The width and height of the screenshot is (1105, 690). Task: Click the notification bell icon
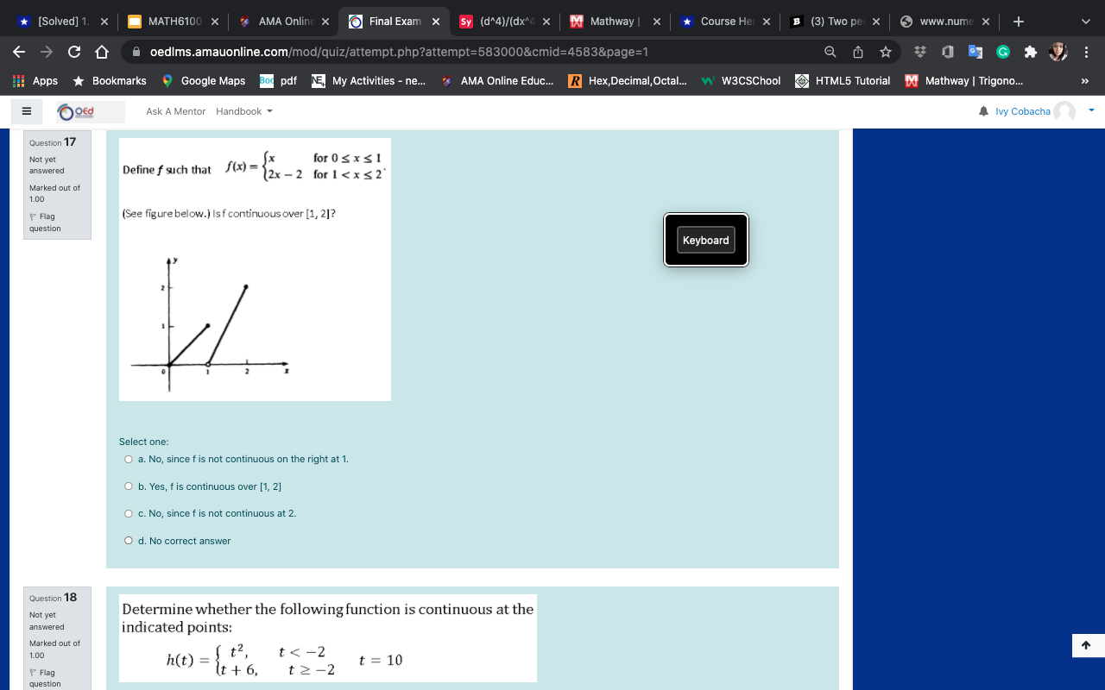[x=983, y=110]
